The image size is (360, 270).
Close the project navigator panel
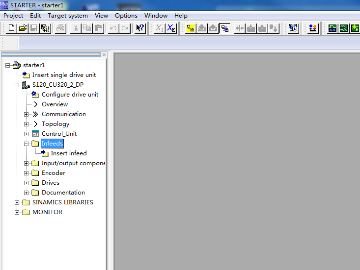click(104, 54)
